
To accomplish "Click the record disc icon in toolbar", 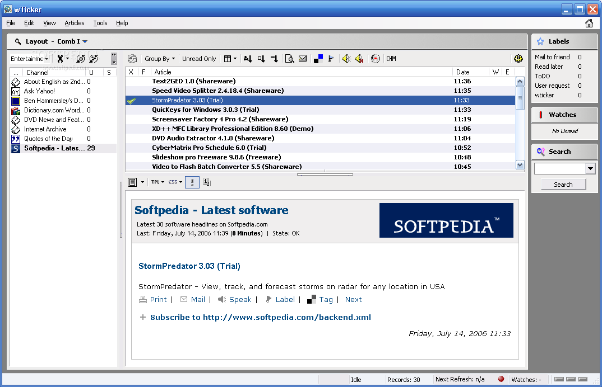I will pyautogui.click(x=376, y=59).
